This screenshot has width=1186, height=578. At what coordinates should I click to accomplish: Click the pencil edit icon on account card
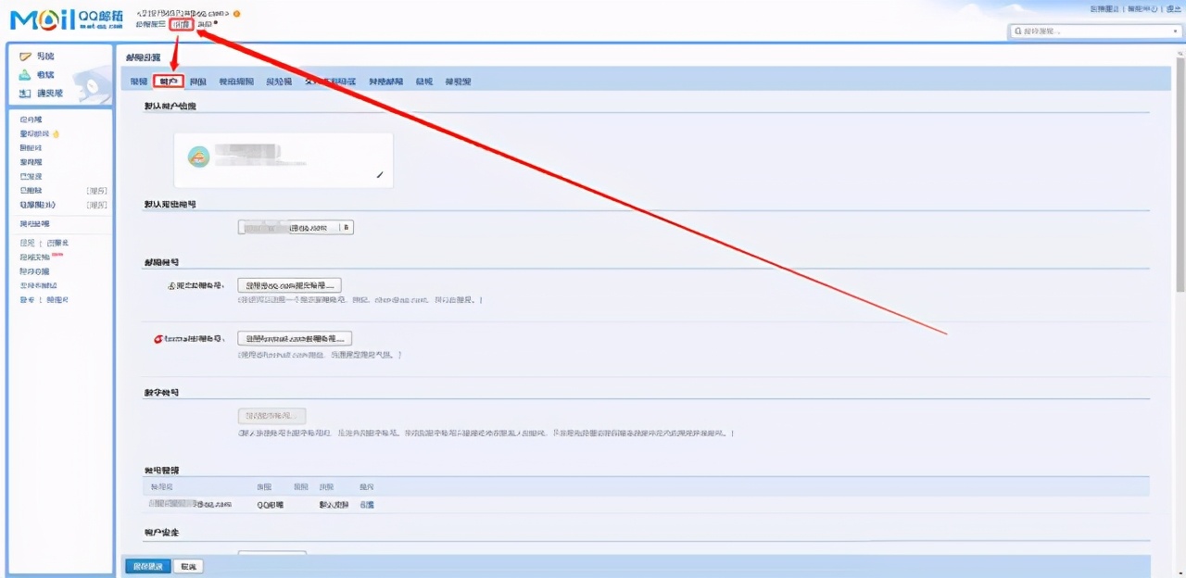click(379, 174)
